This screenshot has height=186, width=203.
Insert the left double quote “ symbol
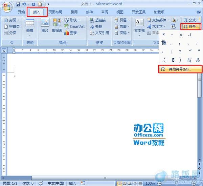(190, 51)
